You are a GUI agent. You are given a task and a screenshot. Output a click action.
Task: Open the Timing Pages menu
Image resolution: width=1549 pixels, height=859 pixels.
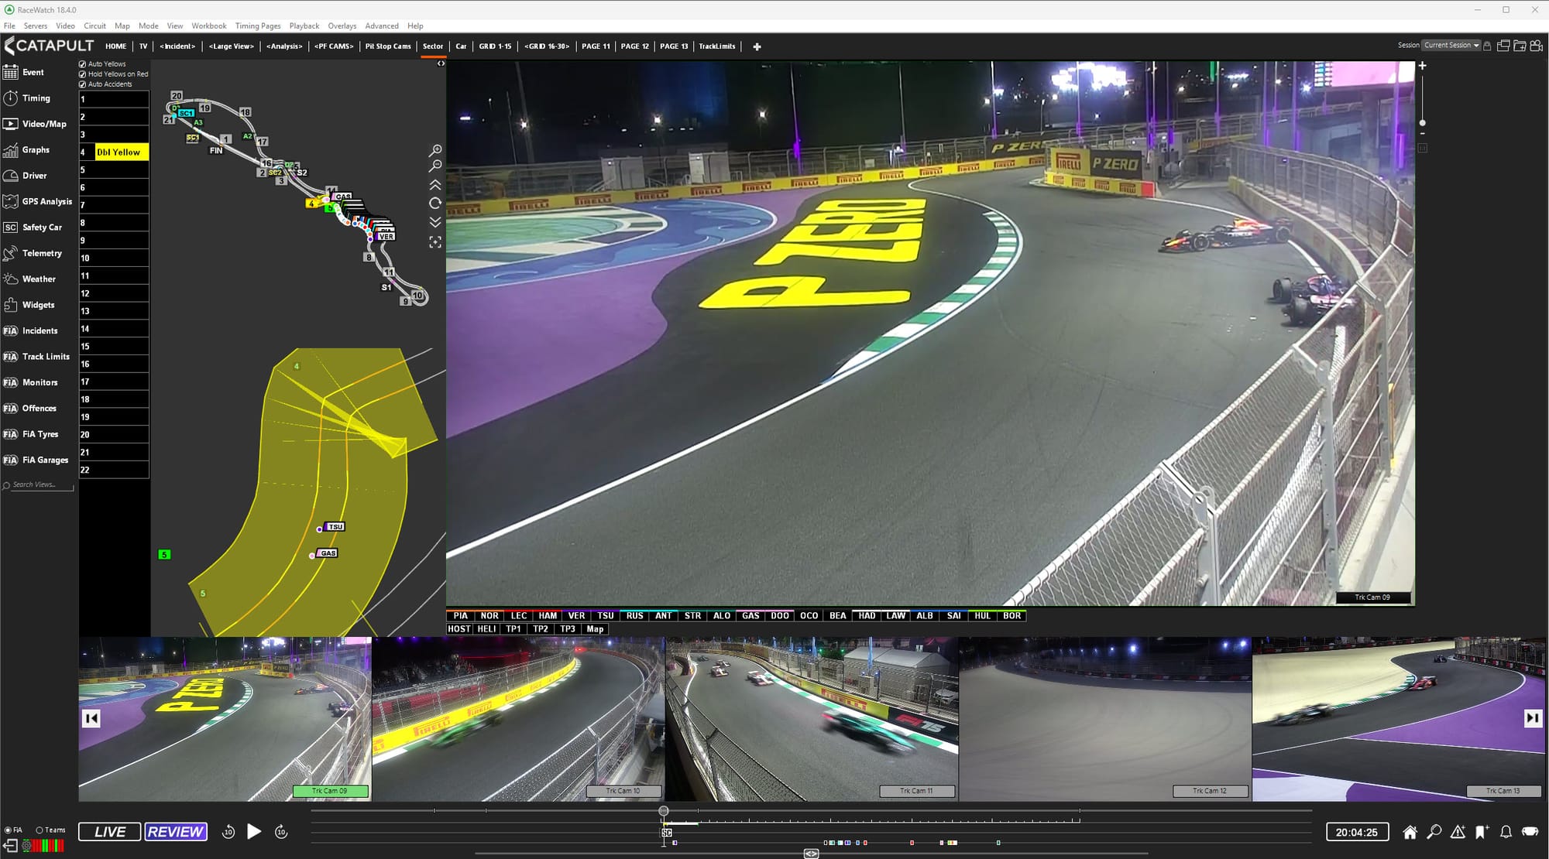(258, 26)
